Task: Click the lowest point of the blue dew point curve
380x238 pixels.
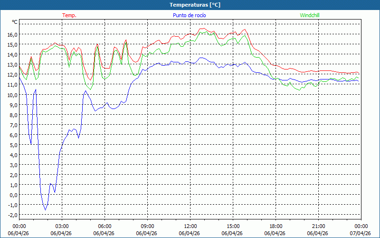Action: (x=45, y=209)
